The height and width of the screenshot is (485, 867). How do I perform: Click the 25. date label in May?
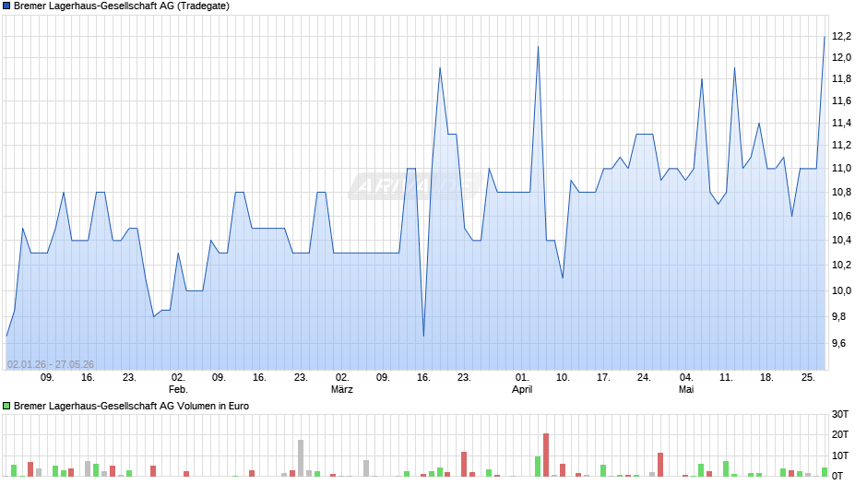[808, 378]
